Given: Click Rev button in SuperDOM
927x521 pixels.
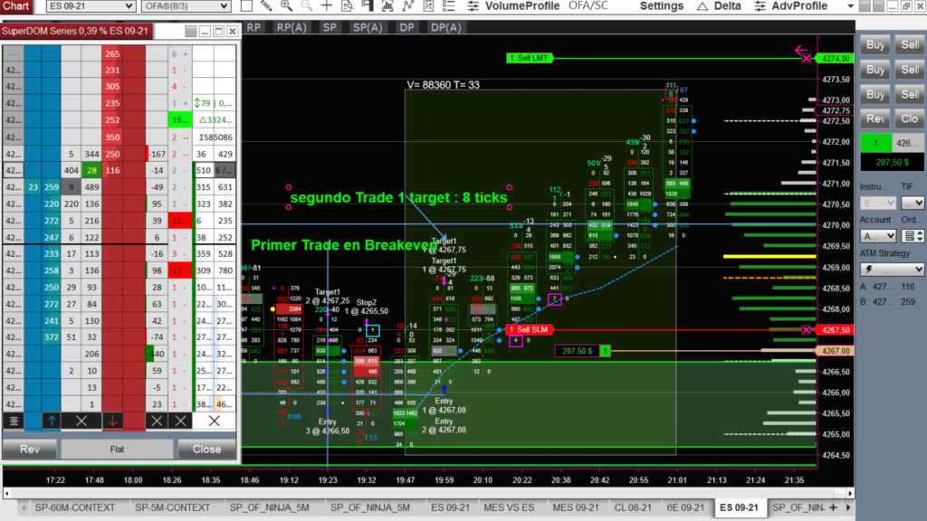Looking at the screenshot, I should coord(30,449).
